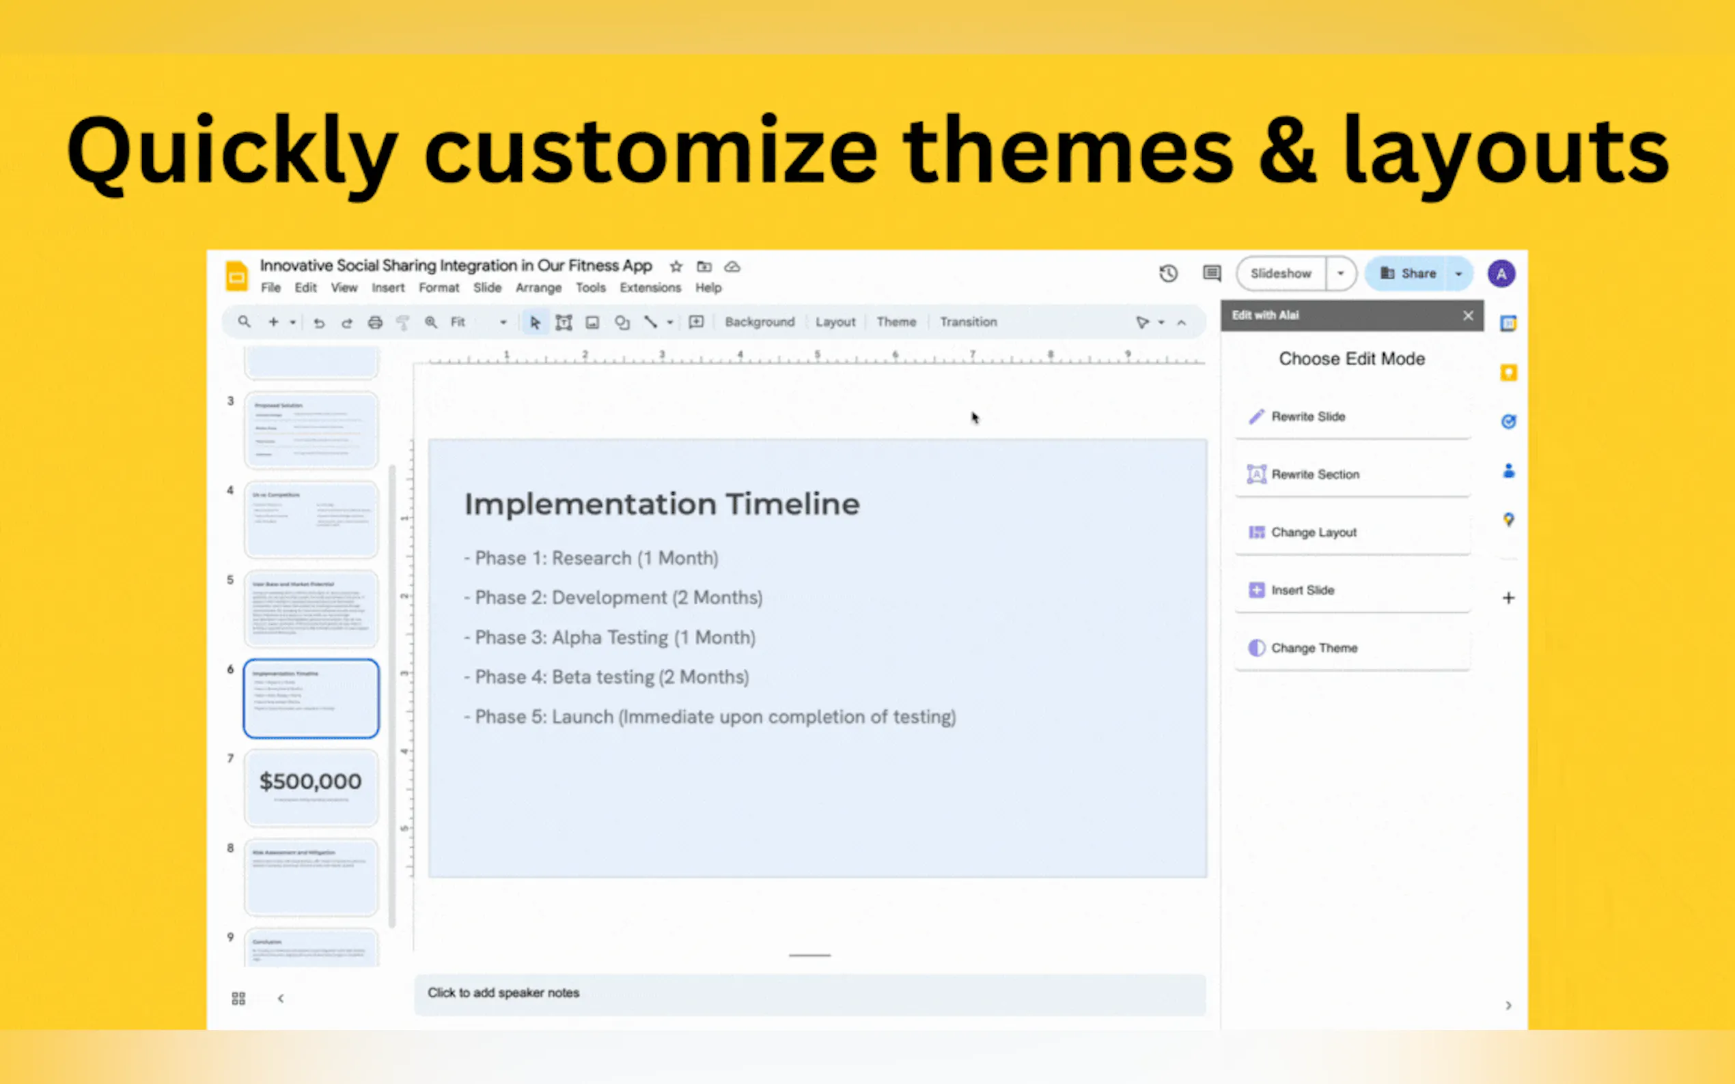Open the Insert menu
Viewport: 1735px width, 1084px height.
(388, 287)
